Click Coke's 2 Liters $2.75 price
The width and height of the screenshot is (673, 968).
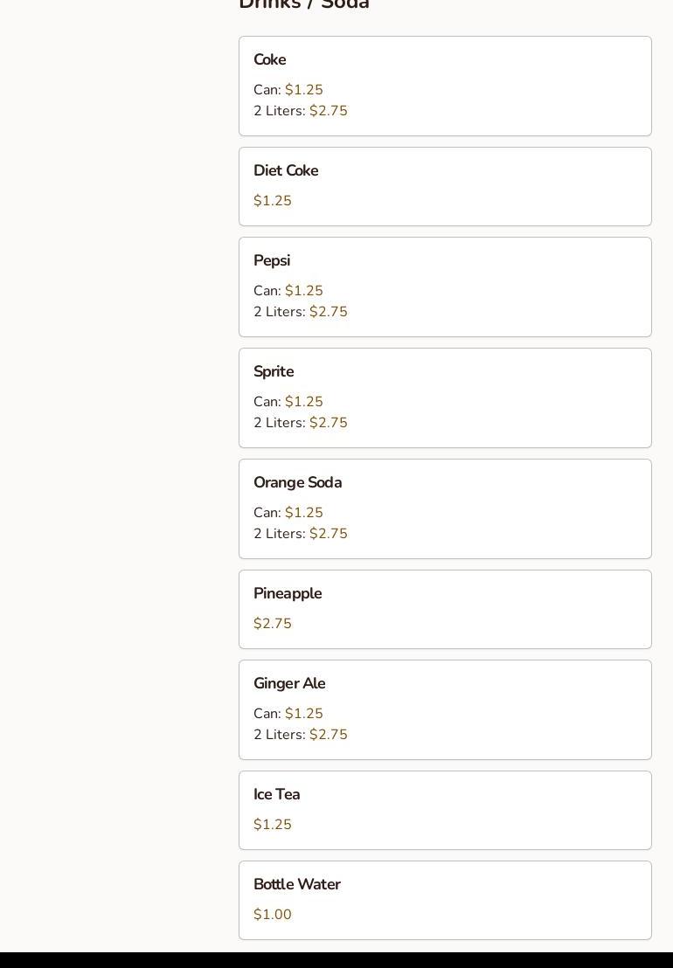click(x=328, y=111)
